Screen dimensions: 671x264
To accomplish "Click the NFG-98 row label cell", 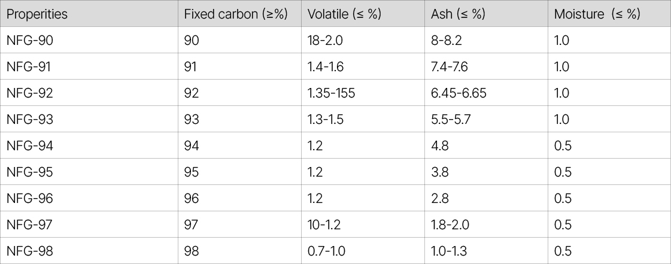I will click(29, 251).
